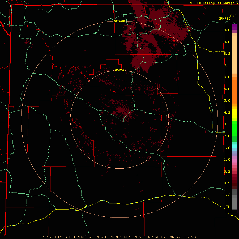Click the 0.2 scale value

[x=227, y=172]
